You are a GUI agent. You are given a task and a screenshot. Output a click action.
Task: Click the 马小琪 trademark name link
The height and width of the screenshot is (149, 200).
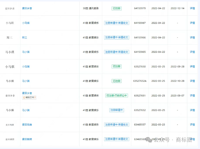coord(26,52)
